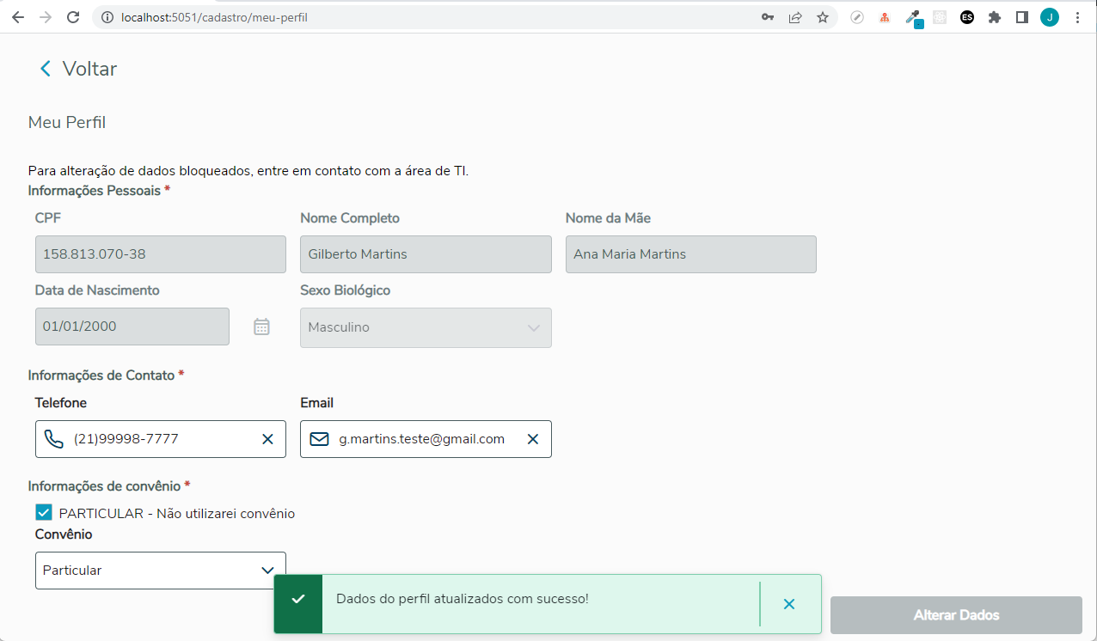
Task: Dismiss the success notification toast
Action: click(x=789, y=604)
